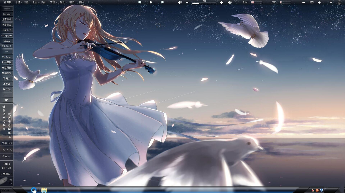Launch 迅雷下载 from the sidebar
The width and height of the screenshot is (346, 193).
click(7, 19)
